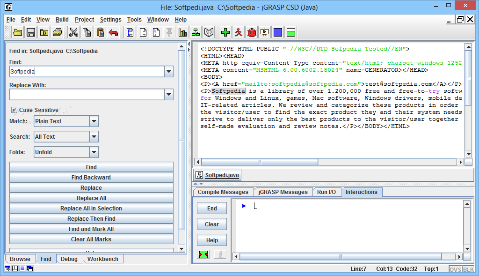Click the Cut scissors icon

click(x=73, y=32)
